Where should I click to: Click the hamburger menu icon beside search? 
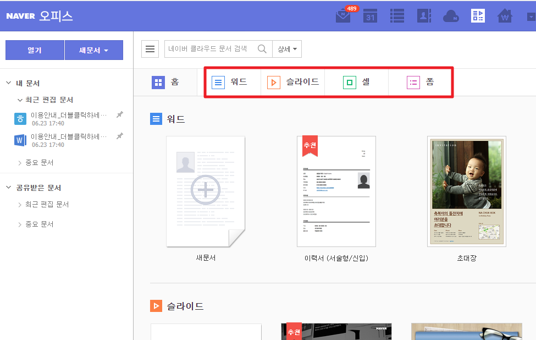(150, 48)
